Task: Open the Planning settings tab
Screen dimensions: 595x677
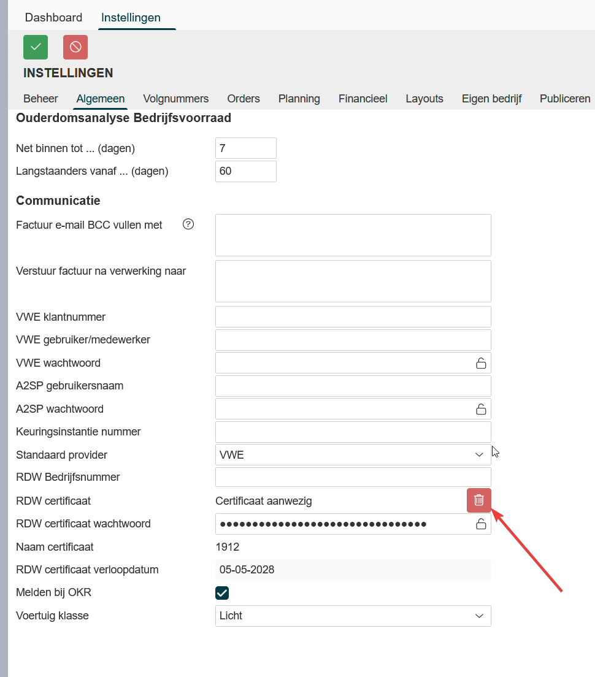Action: (x=299, y=99)
